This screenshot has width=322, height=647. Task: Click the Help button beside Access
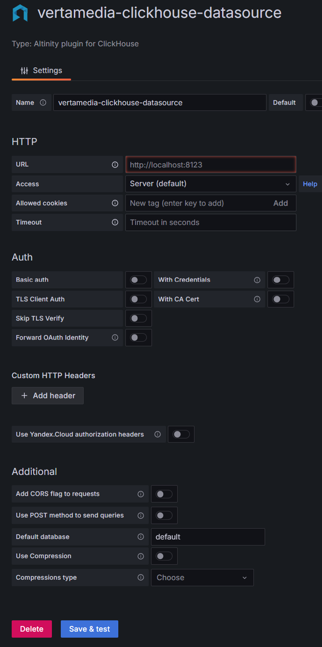coord(310,184)
